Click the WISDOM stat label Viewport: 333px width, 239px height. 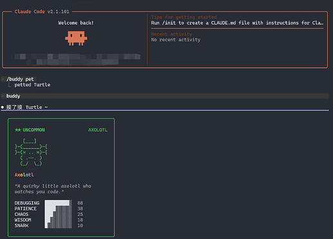point(23,220)
